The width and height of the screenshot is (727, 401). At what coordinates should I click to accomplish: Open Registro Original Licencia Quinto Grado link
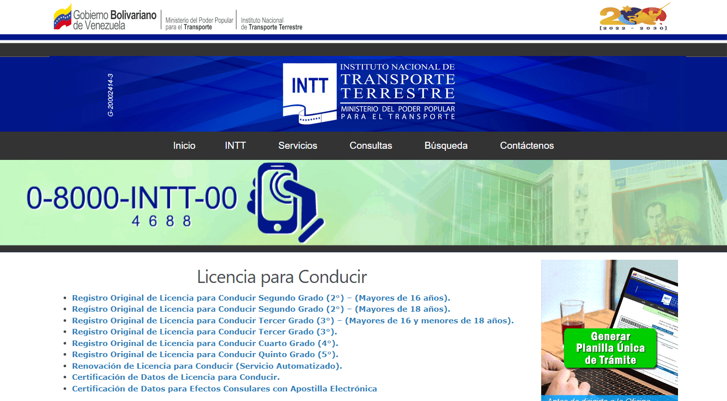(x=205, y=354)
